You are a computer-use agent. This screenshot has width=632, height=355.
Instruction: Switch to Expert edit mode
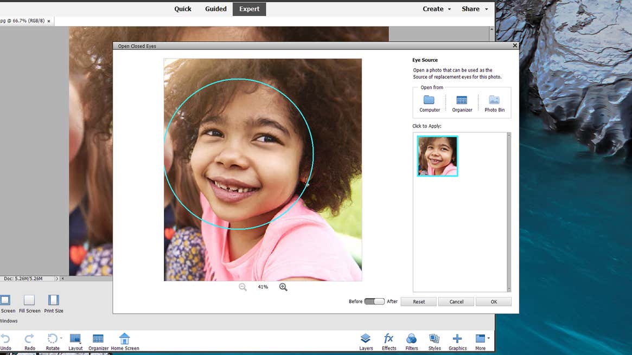pos(249,9)
